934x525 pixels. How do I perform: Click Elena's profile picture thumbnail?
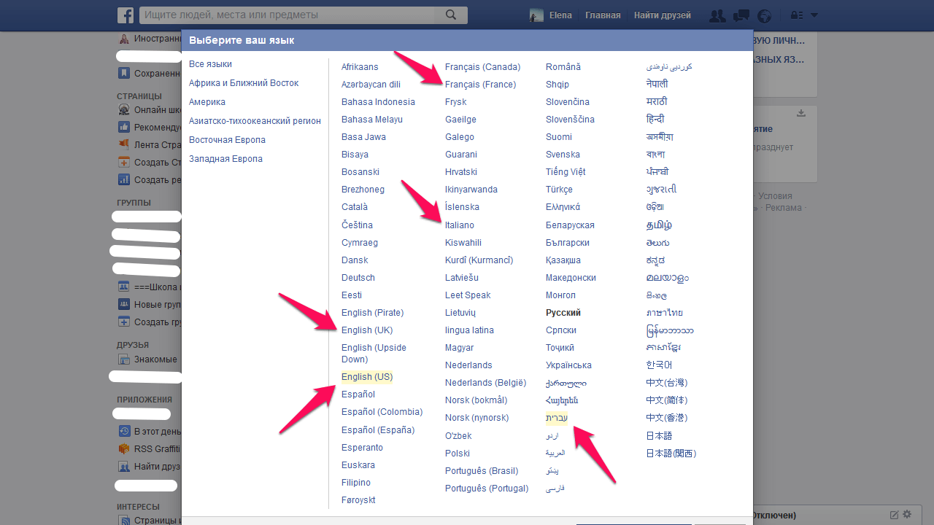(x=536, y=15)
